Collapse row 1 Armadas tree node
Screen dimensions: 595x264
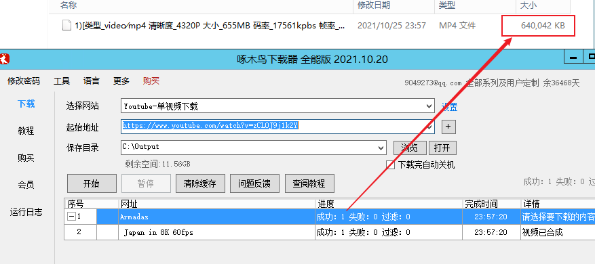point(71,217)
